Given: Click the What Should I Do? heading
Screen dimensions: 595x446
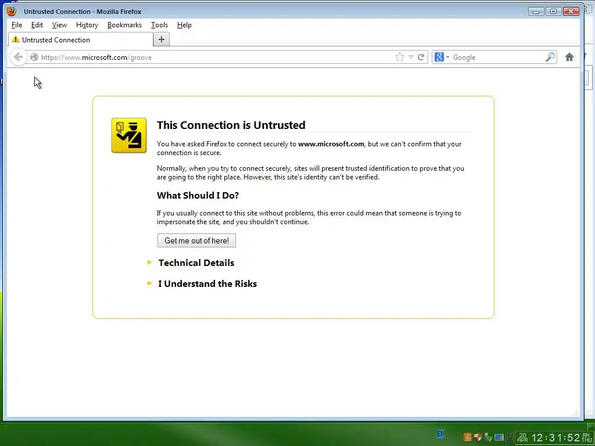Looking at the screenshot, I should click(198, 195).
